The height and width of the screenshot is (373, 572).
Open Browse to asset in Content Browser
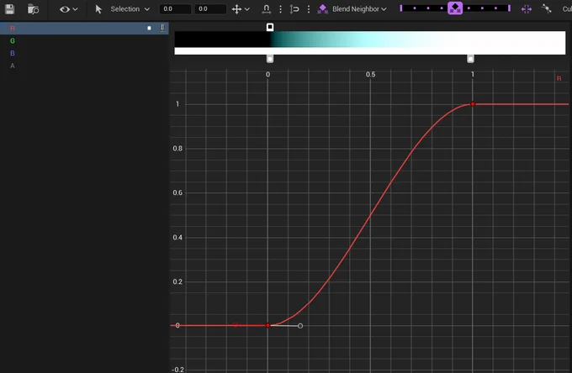coord(33,9)
